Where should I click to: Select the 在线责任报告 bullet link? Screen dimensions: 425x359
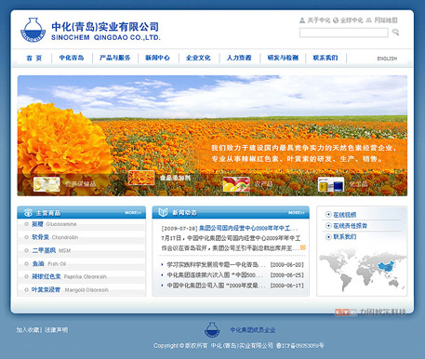click(x=347, y=226)
